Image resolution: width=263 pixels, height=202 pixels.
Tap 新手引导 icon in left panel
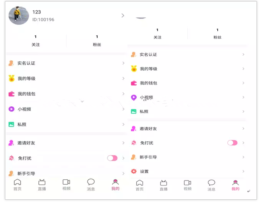click(11, 173)
